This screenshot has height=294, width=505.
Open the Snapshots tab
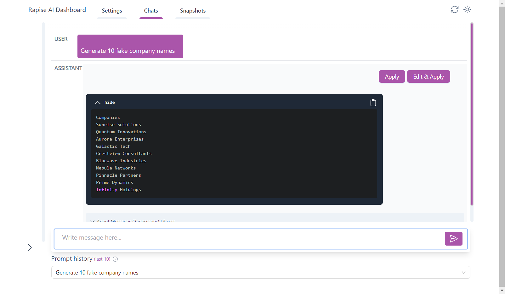point(193,11)
